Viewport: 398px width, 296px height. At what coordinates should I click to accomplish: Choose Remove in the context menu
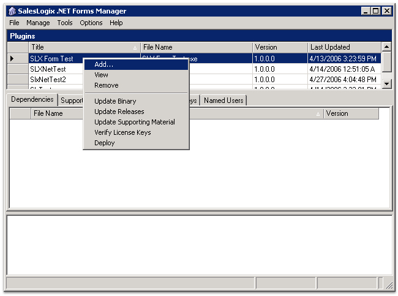[137, 85]
